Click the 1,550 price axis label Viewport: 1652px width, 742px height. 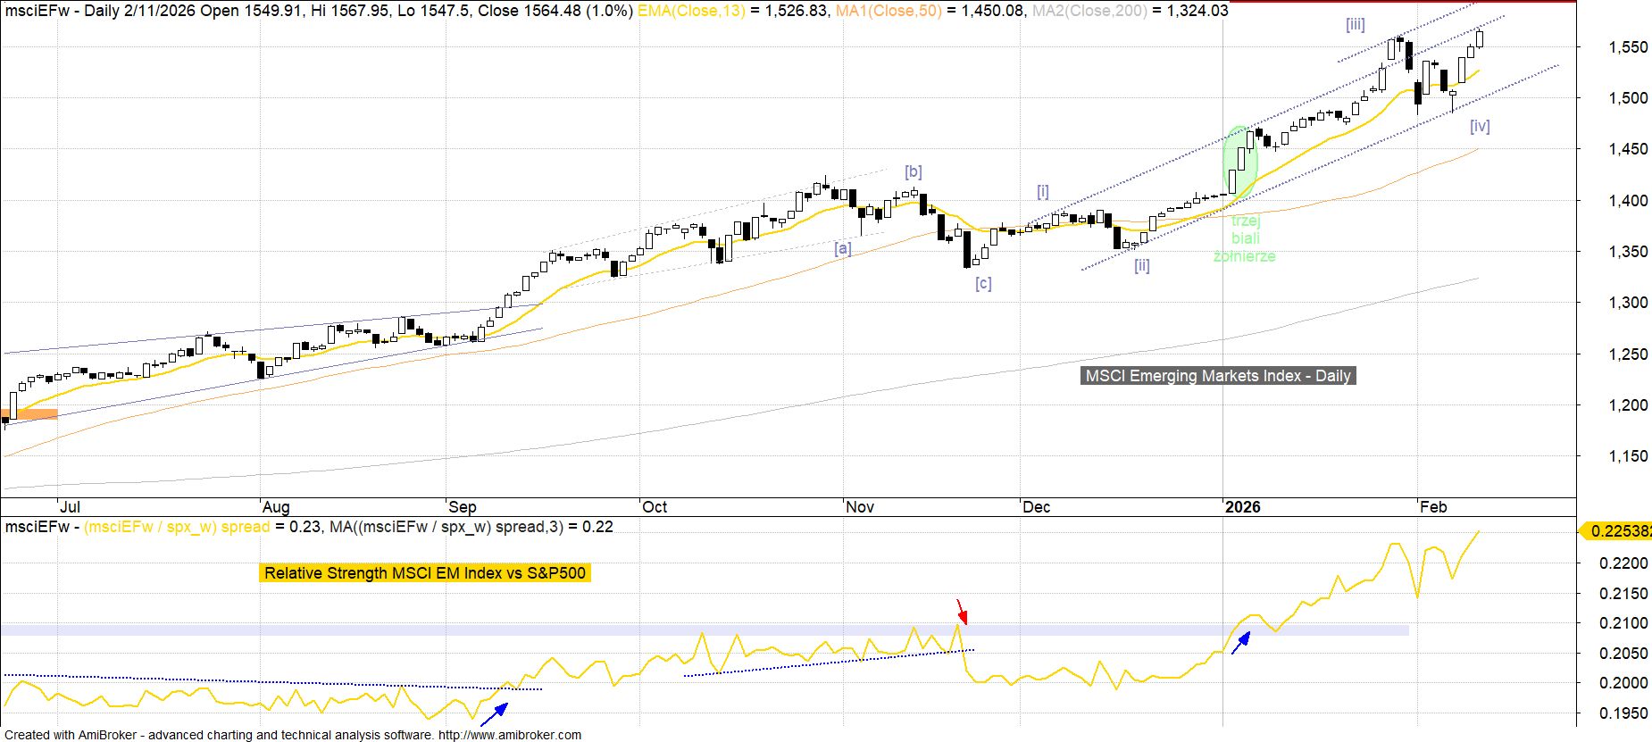point(1628,47)
